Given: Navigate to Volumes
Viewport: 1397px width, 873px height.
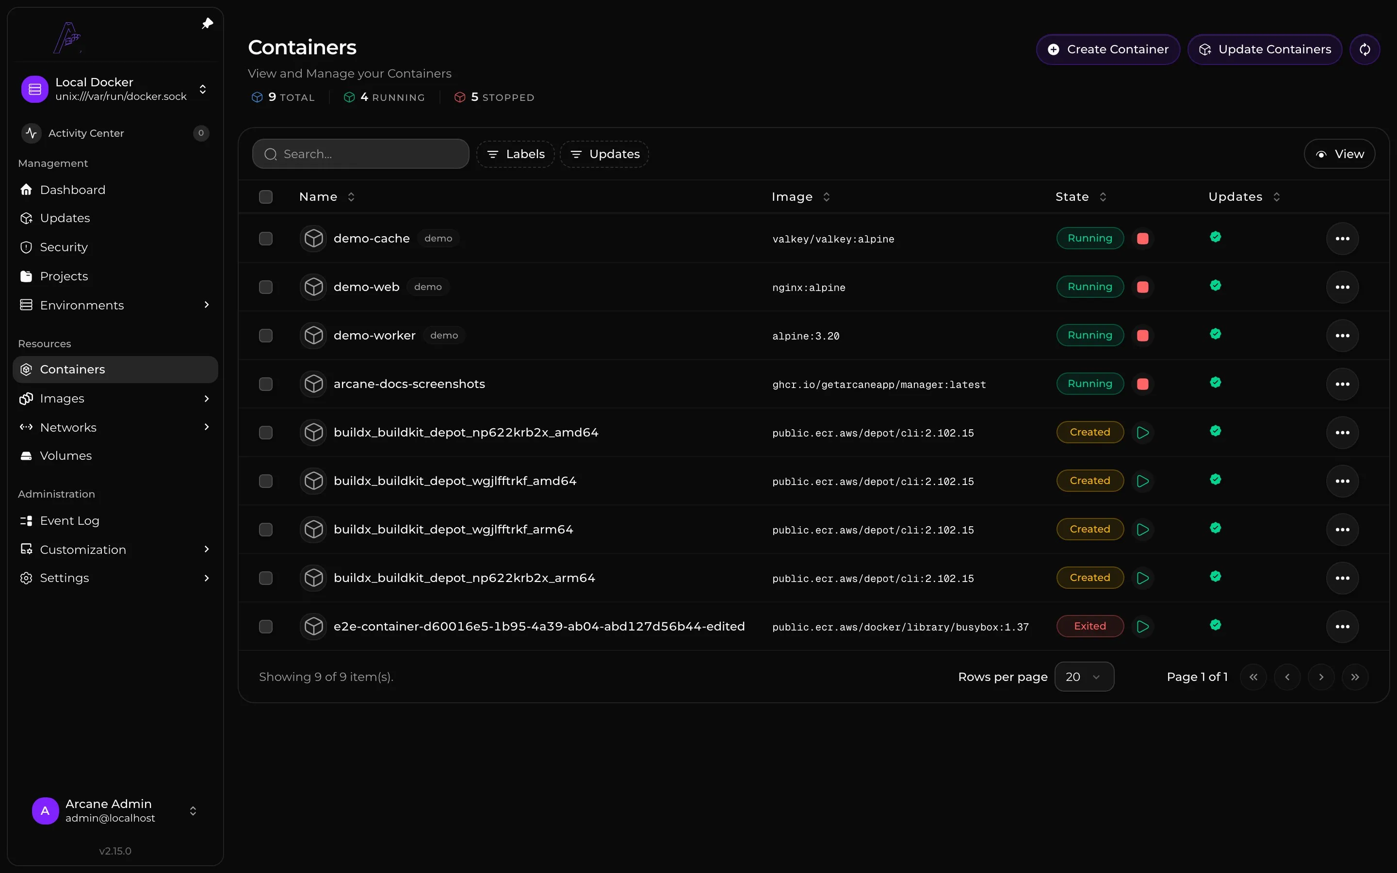Looking at the screenshot, I should [x=115, y=455].
